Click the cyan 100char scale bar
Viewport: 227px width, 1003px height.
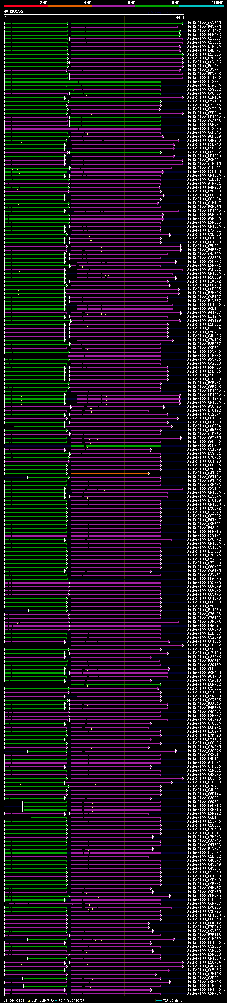coord(158,1000)
